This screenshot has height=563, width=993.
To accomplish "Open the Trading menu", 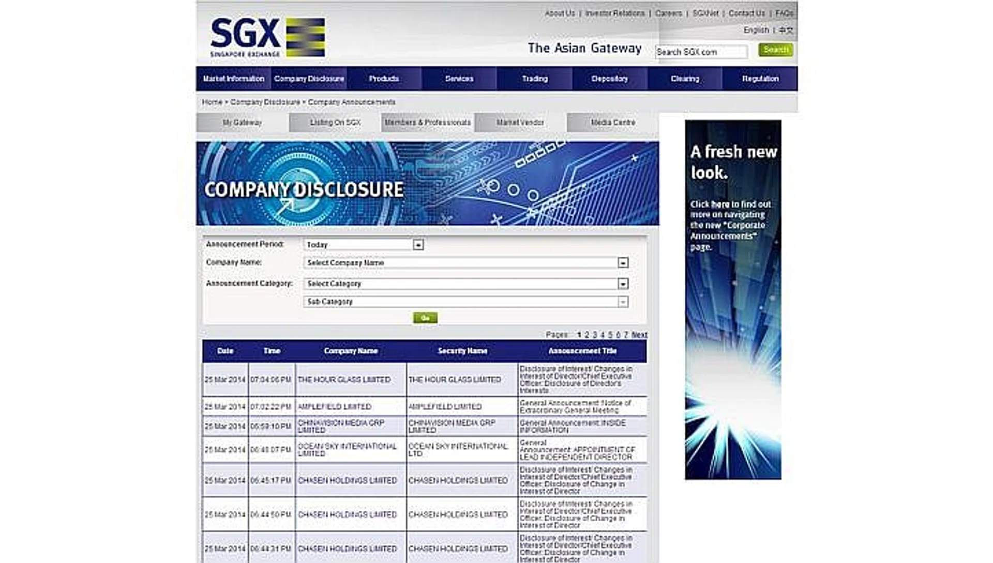I will 534,79.
